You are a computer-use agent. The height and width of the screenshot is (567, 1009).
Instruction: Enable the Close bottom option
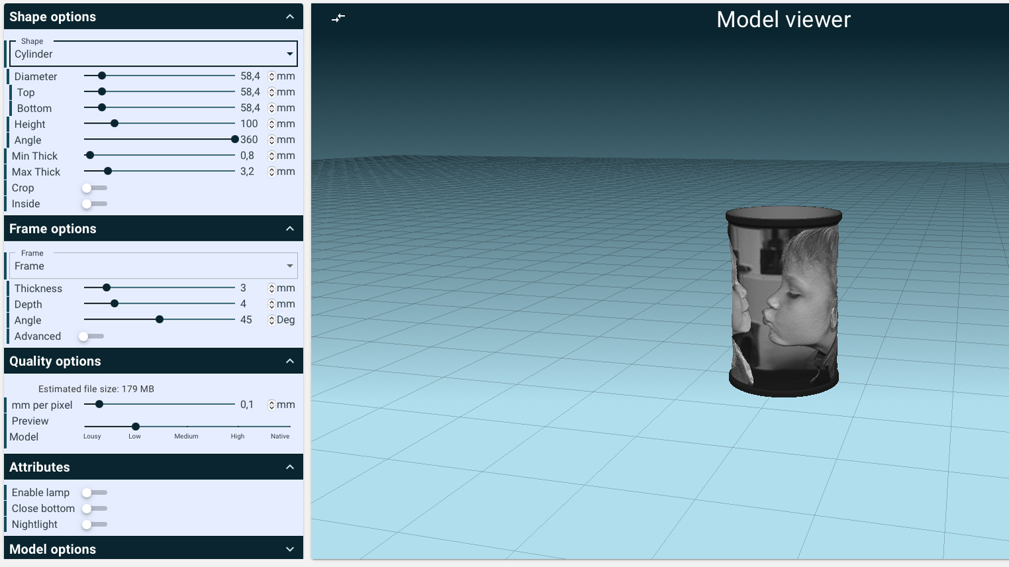(93, 509)
